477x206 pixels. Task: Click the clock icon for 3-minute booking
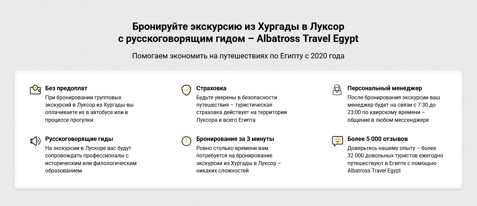point(186,141)
